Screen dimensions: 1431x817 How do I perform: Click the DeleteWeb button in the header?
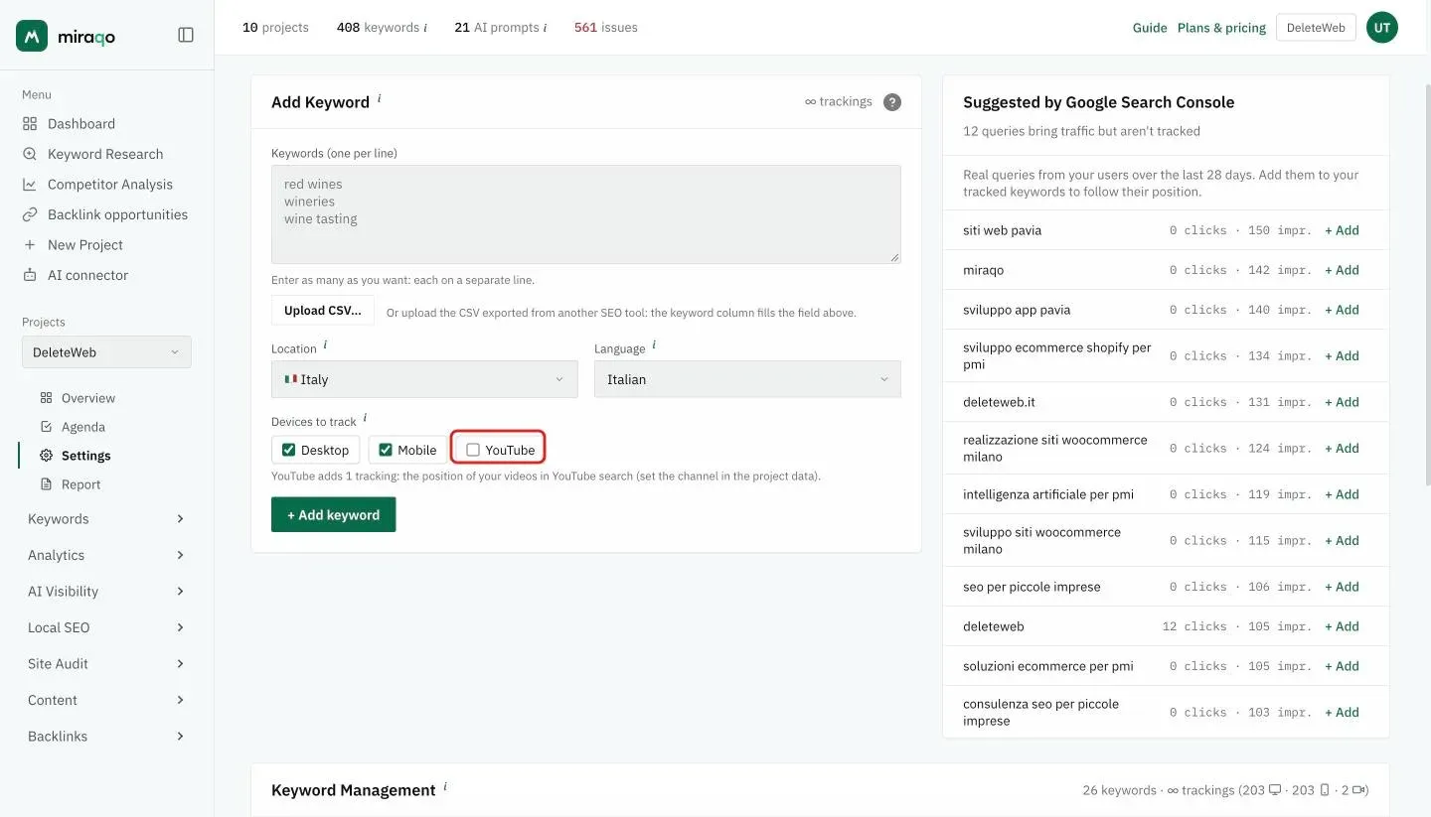pyautogui.click(x=1316, y=28)
